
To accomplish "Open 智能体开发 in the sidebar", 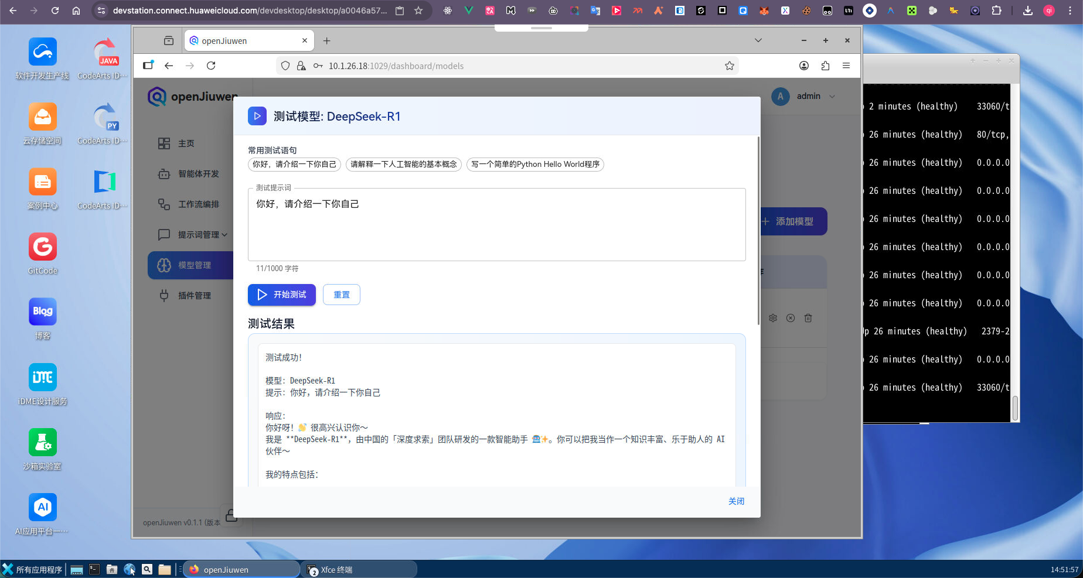I will (x=198, y=174).
